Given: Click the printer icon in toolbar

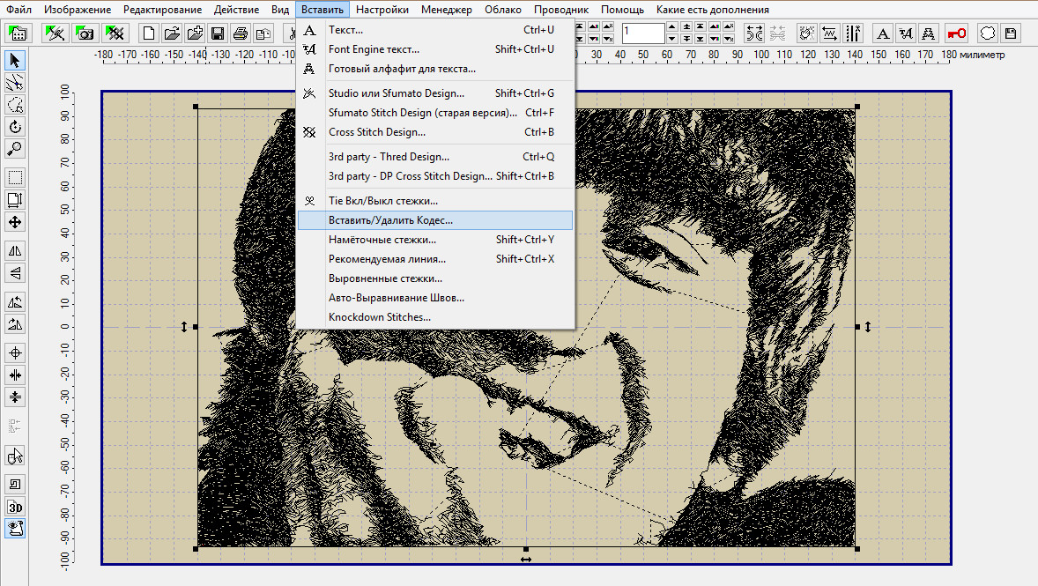Looking at the screenshot, I should point(240,33).
